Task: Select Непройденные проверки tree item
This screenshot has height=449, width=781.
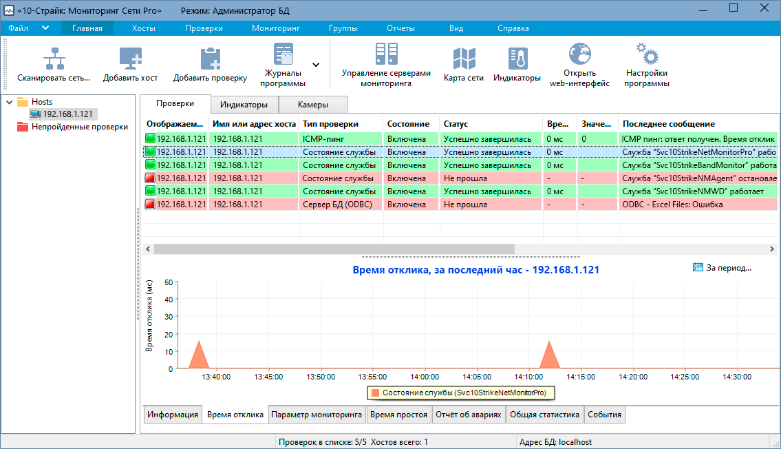Action: coord(80,127)
